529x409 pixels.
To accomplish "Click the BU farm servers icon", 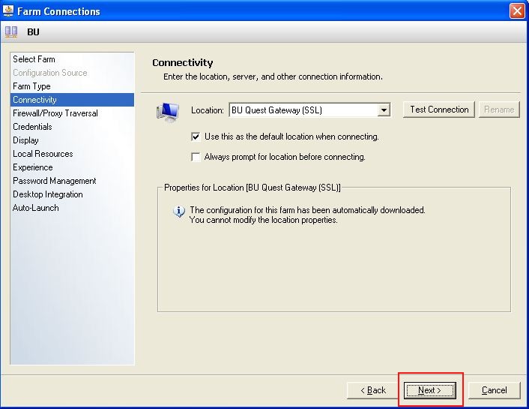I will click(x=11, y=32).
